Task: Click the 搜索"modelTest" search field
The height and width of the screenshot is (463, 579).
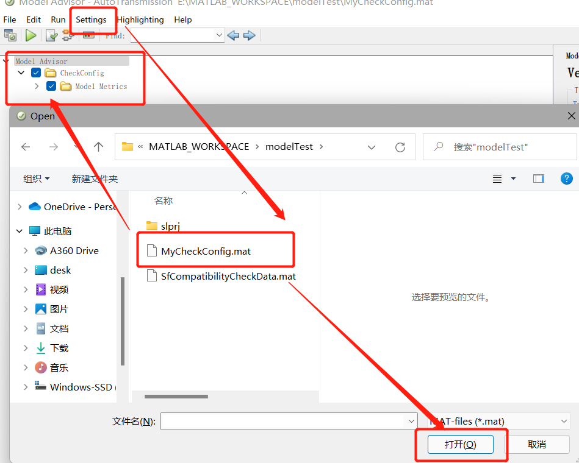Action: click(x=500, y=147)
